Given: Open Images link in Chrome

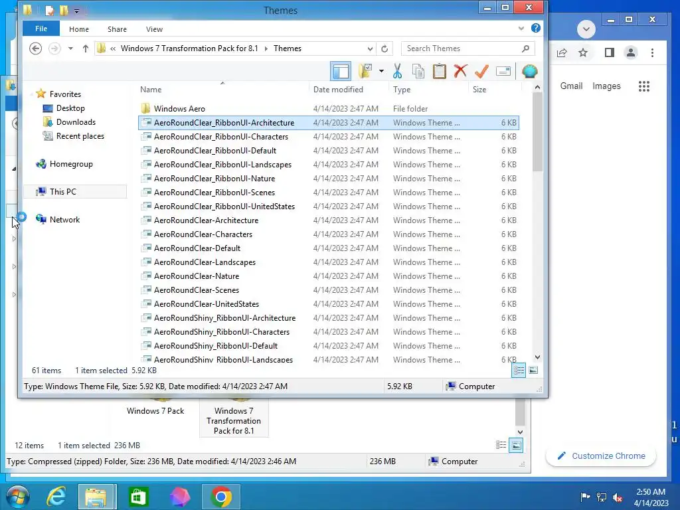Looking at the screenshot, I should 606,86.
